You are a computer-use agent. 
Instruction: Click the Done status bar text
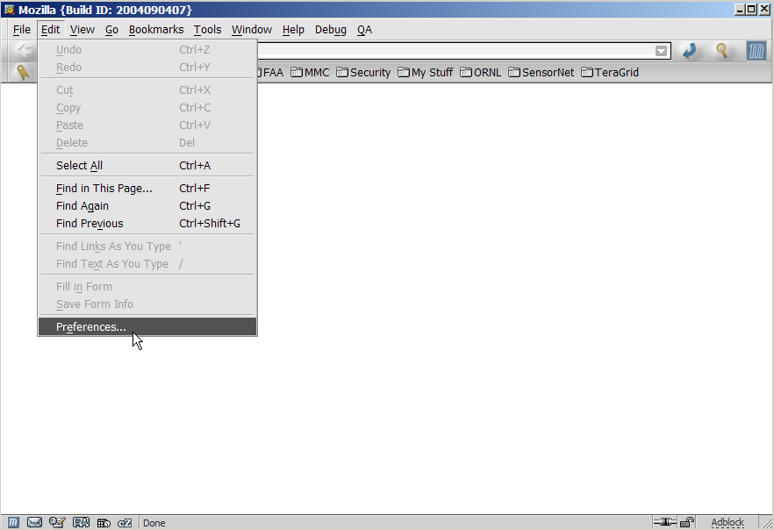pyautogui.click(x=154, y=523)
